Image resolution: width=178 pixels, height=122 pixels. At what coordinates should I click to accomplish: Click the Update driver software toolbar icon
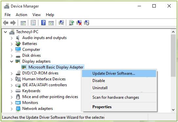[71, 23]
